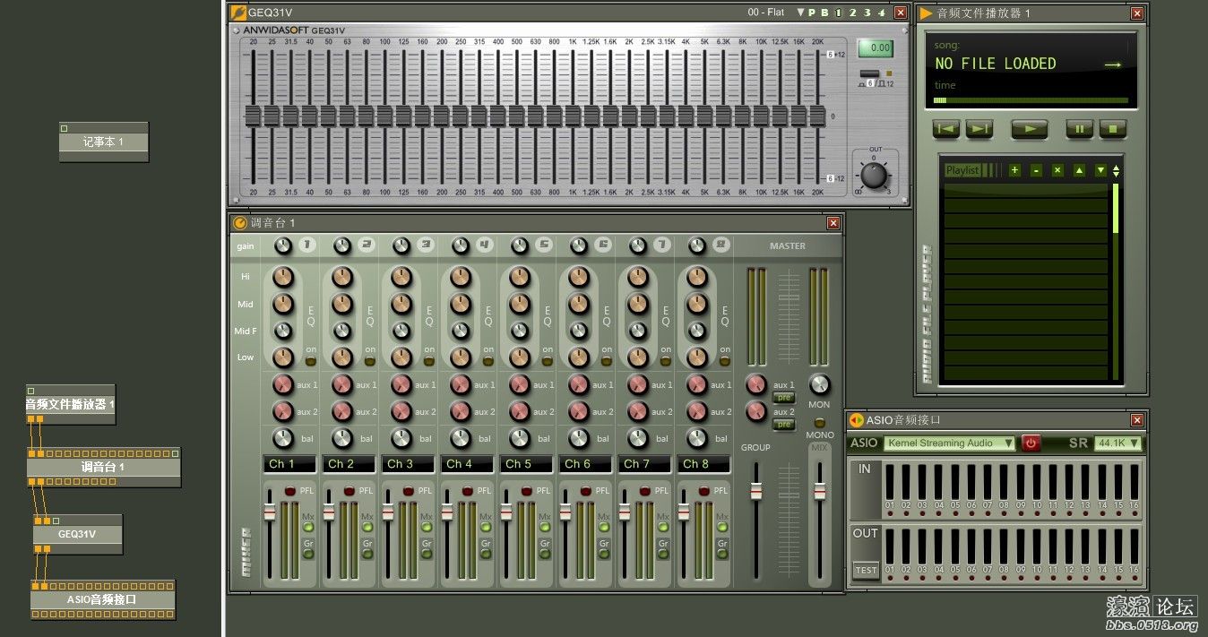1208x637 pixels.
Task: Open the Kernel Streaming Audio driver dropdown
Action: [950, 443]
